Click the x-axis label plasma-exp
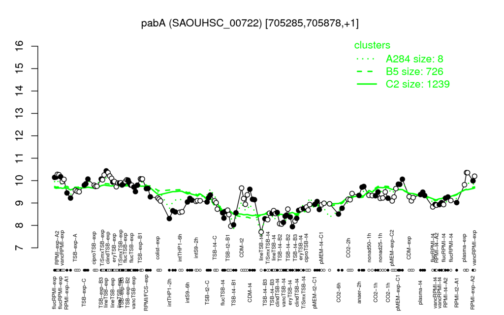This screenshot has height=315, width=504. tap(465, 248)
